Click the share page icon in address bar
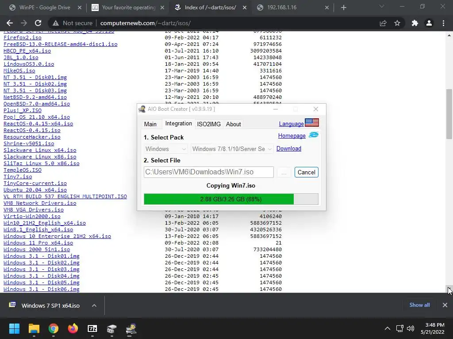453x339 pixels. [383, 23]
